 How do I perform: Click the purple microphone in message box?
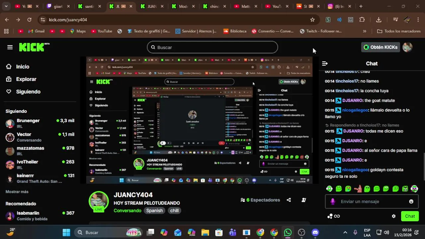pyautogui.click(x=333, y=201)
